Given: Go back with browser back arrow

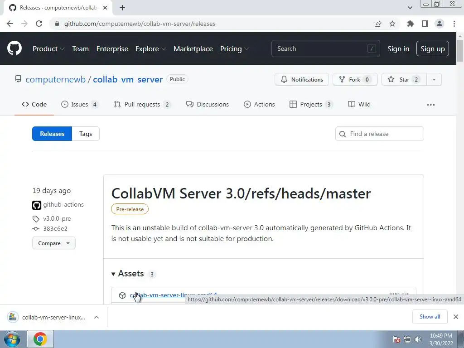Looking at the screenshot, I should click(10, 24).
